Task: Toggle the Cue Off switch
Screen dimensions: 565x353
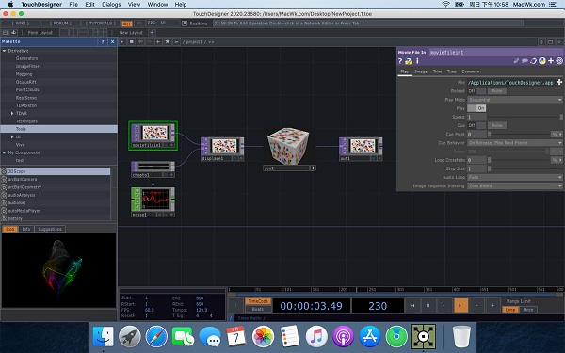Action: coord(476,125)
